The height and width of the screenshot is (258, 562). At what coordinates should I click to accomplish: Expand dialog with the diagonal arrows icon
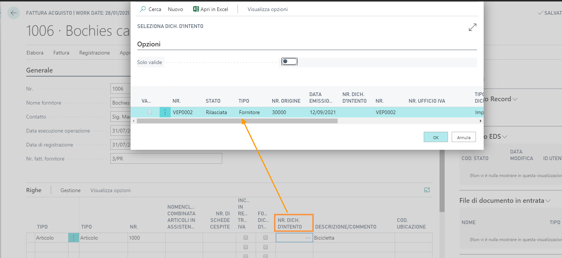click(472, 27)
